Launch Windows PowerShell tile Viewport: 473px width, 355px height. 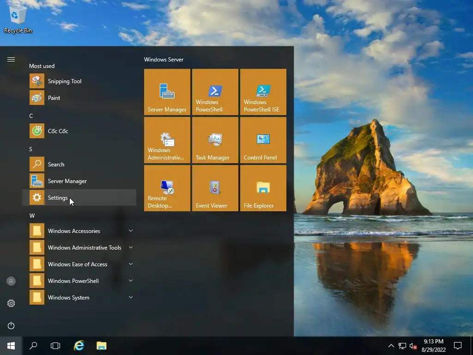click(x=215, y=92)
